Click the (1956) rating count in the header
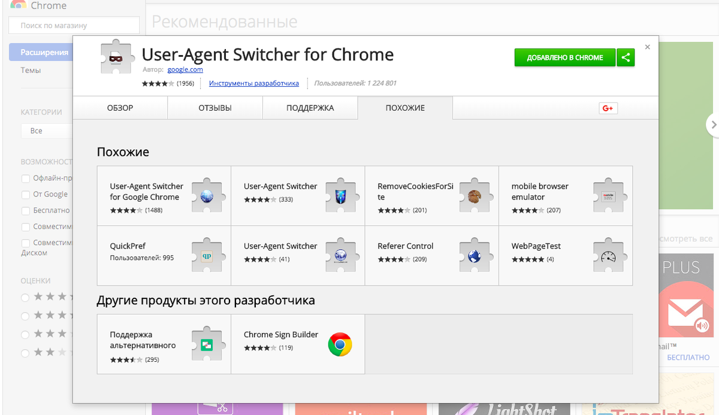The height and width of the screenshot is (415, 719). pos(186,83)
